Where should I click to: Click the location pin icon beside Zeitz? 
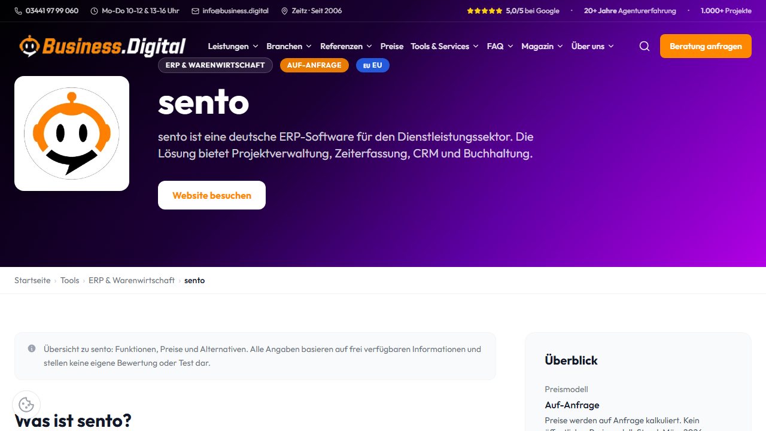(284, 11)
